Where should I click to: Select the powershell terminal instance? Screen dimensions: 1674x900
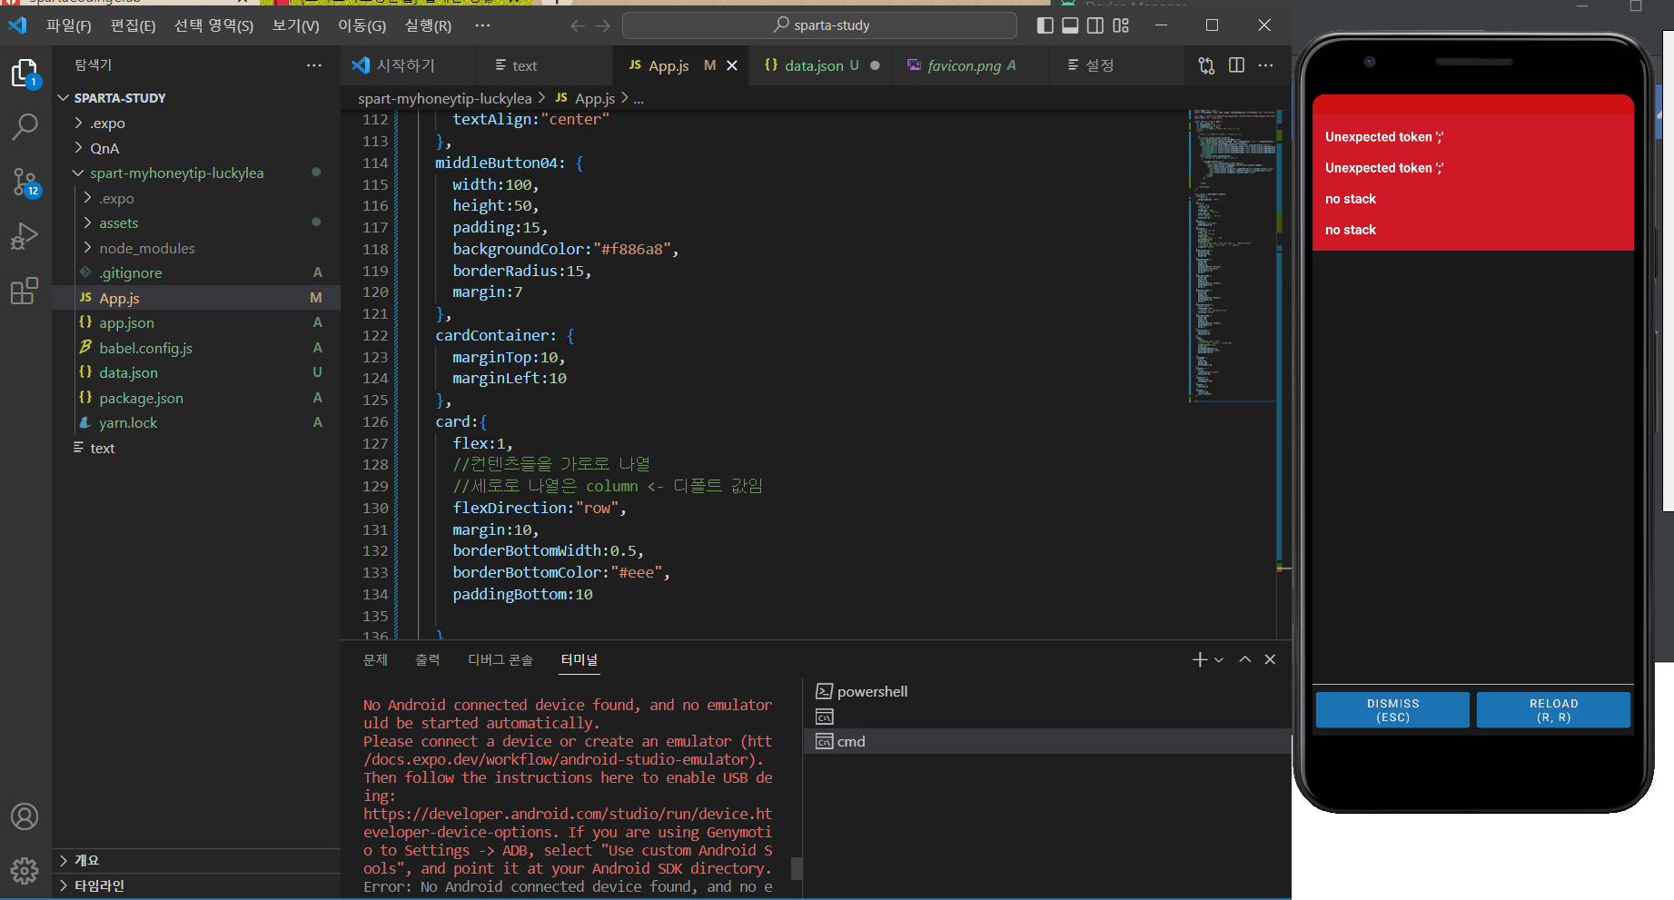[x=1047, y=692]
